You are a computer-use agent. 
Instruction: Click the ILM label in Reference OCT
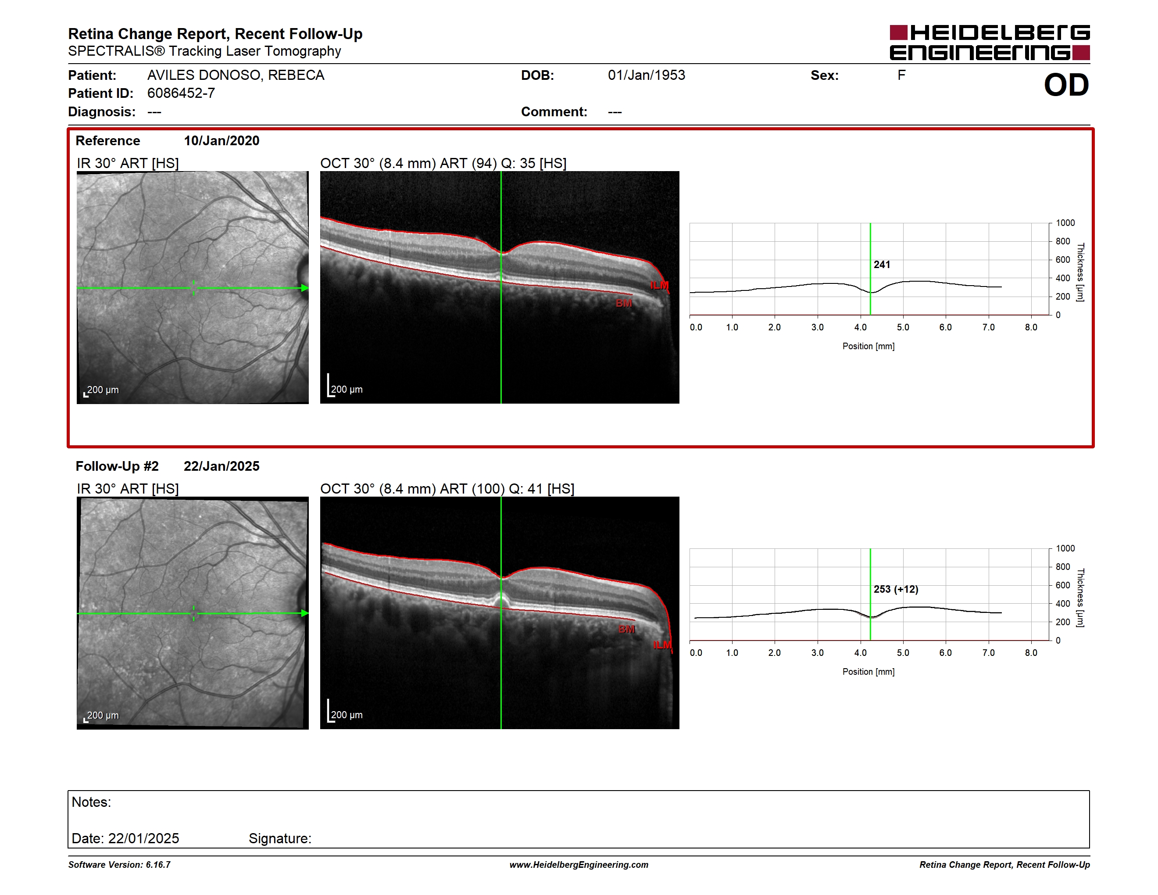[660, 285]
